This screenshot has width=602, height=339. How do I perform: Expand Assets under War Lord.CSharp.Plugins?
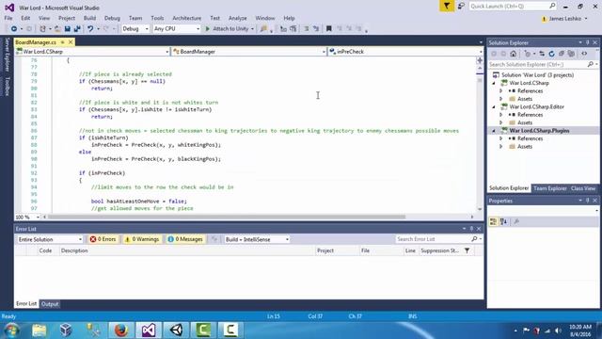point(501,147)
